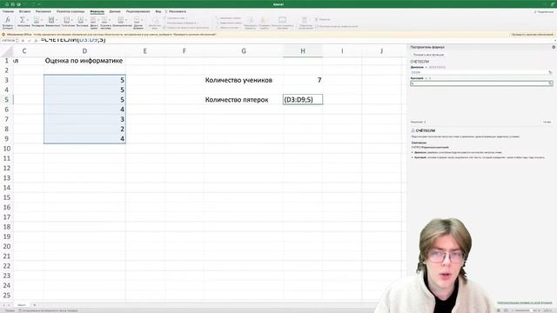
Task: Click the Calculate Sheet button
Action: point(337,26)
